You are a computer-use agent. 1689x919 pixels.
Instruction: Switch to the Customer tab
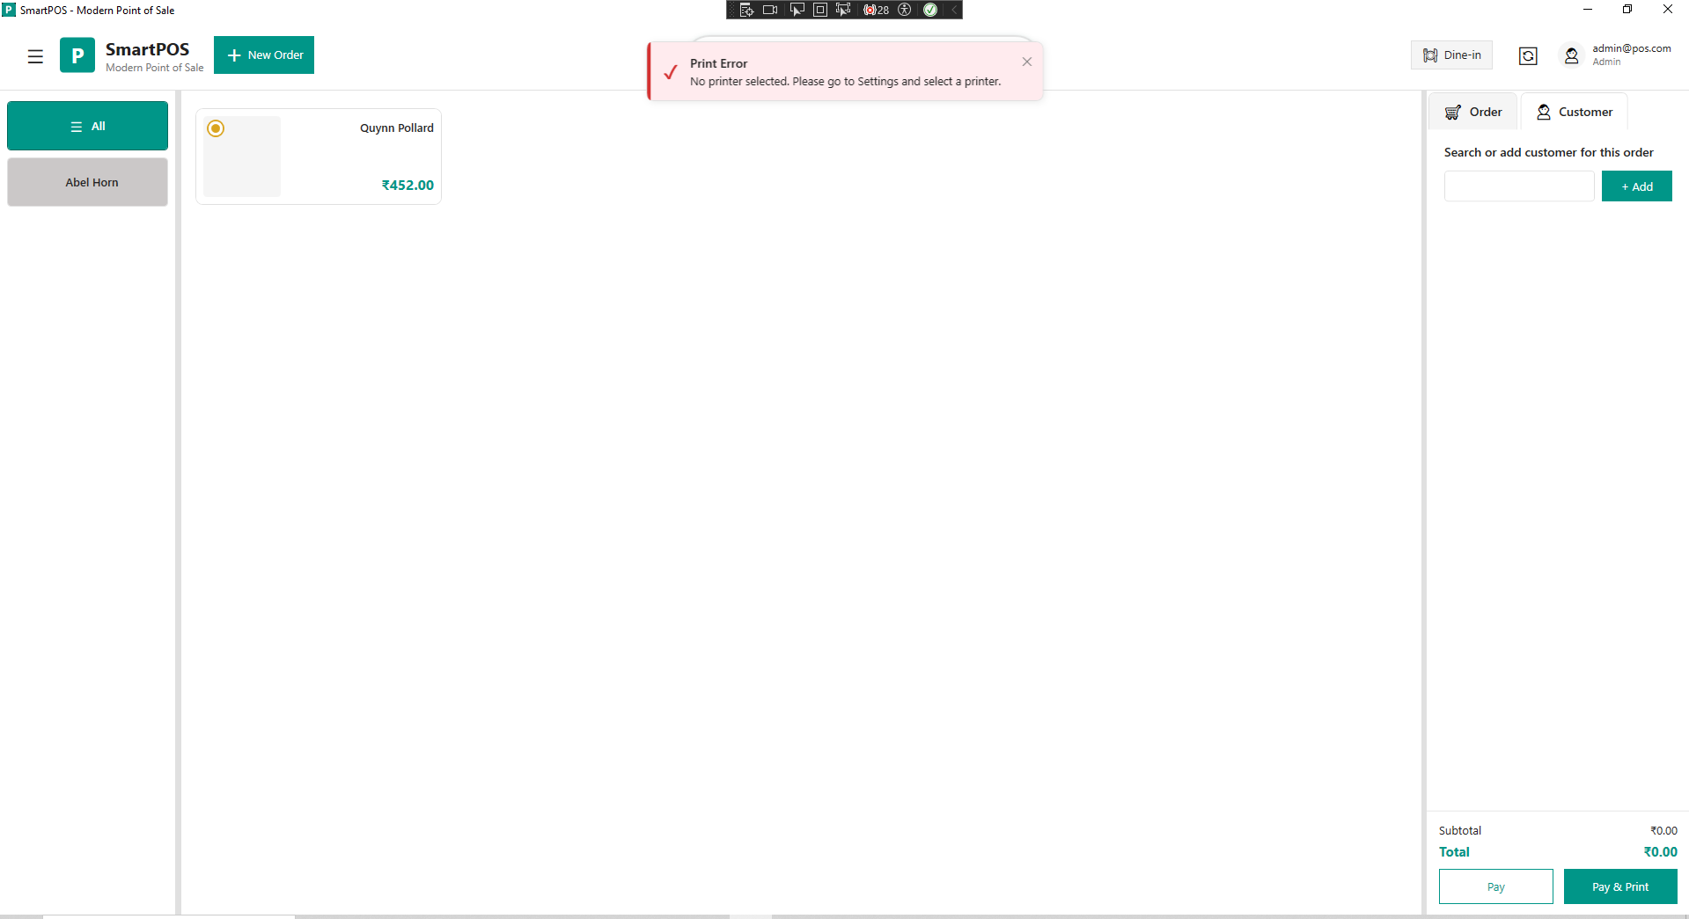(x=1574, y=112)
